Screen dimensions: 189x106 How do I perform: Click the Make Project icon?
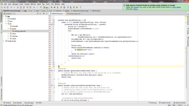41,7
